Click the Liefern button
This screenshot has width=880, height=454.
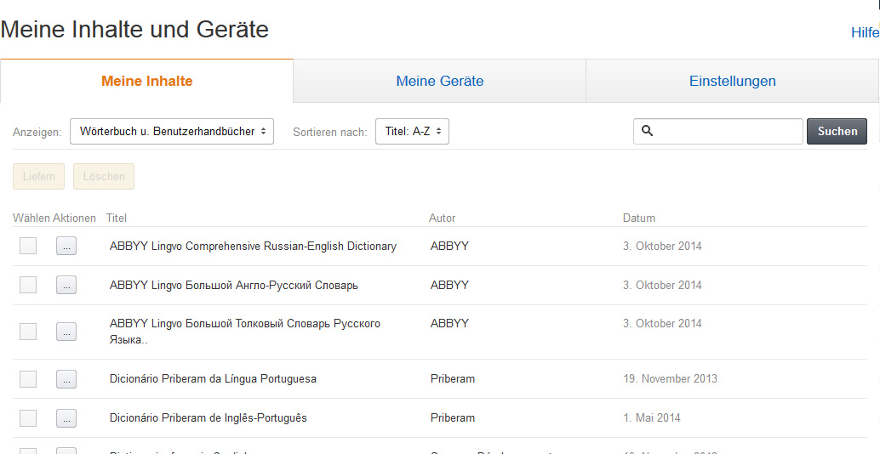click(39, 177)
